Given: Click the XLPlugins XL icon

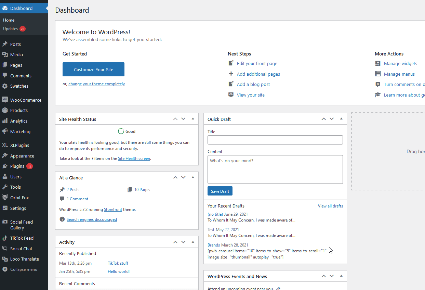Looking at the screenshot, I should pyautogui.click(x=5, y=145).
